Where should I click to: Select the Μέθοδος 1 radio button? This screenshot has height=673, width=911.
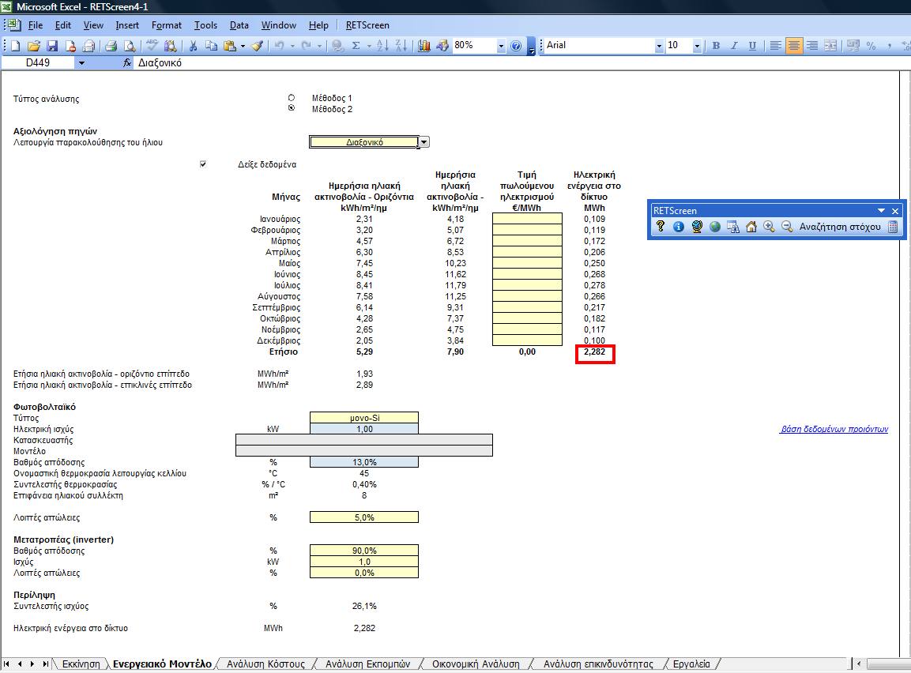[x=291, y=97]
